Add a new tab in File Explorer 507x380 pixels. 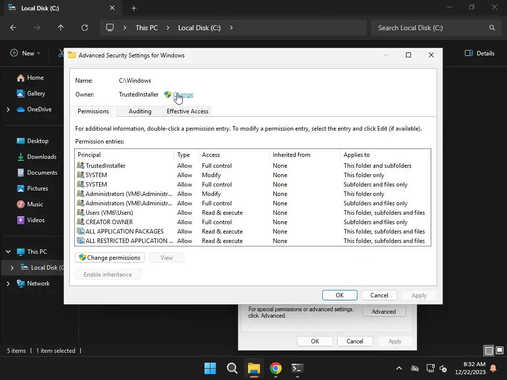point(134,8)
